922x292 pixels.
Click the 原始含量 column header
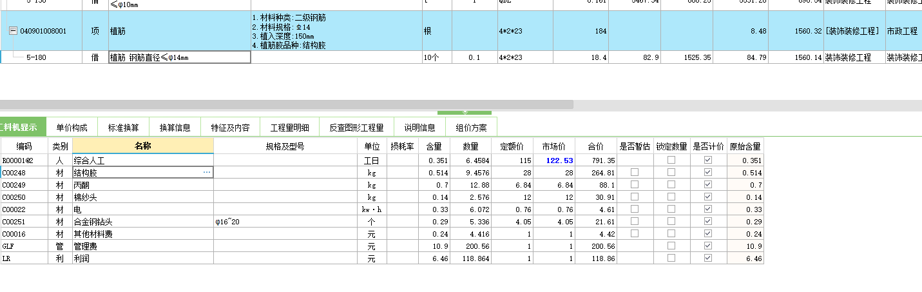745,146
